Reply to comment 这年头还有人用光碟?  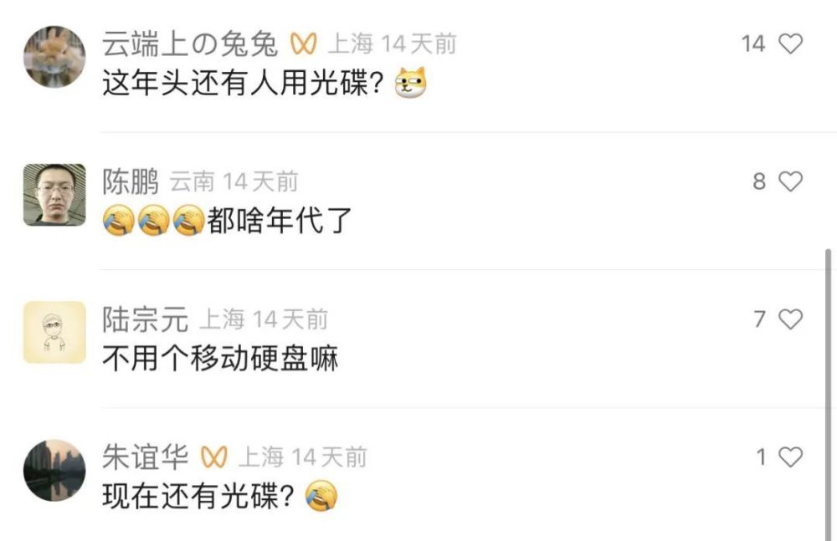click(x=243, y=84)
